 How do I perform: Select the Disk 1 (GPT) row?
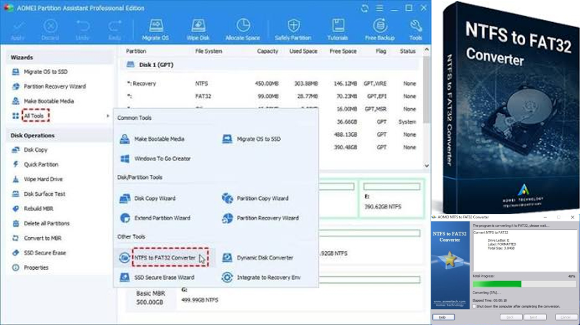click(270, 64)
